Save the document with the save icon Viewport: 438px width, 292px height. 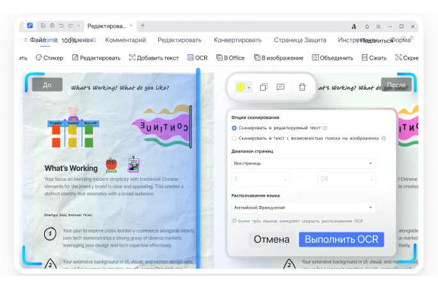[43, 26]
